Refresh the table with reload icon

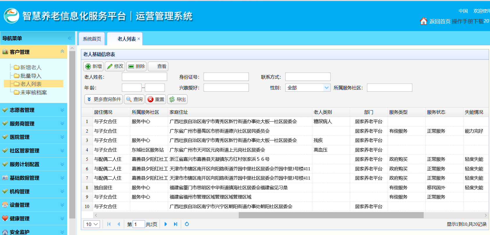point(187,224)
